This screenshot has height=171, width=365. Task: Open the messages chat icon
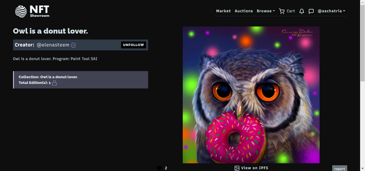tap(311, 11)
